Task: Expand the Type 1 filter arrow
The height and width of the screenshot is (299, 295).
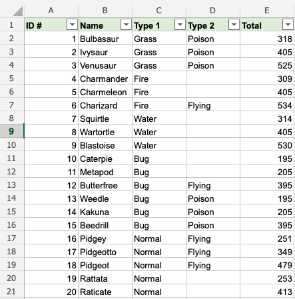Action: 180,25
